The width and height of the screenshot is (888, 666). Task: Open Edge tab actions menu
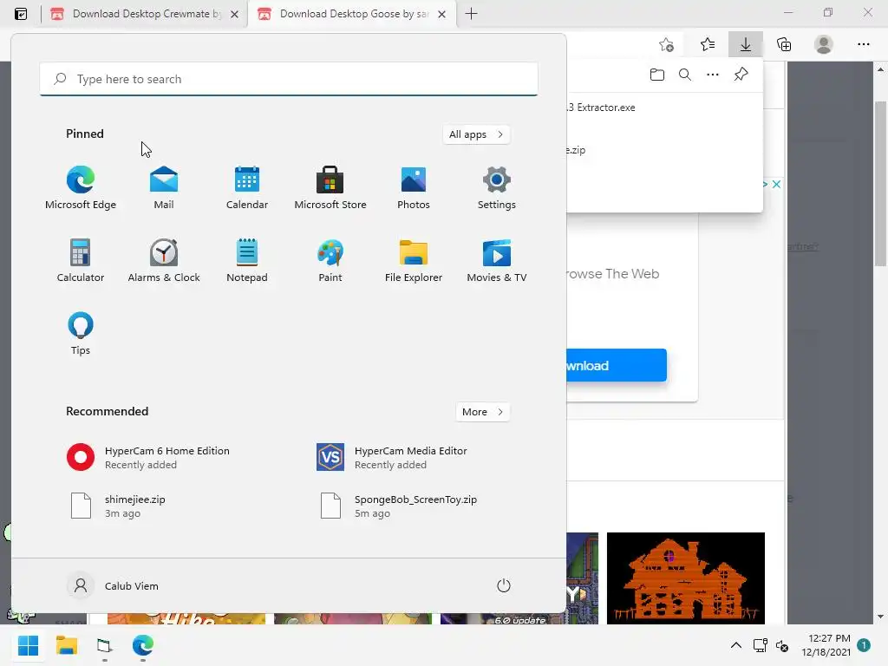click(x=21, y=14)
